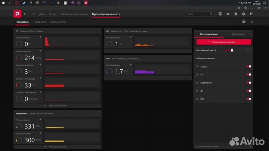Expand the ЦП metrics group
This screenshot has width=269, height=151.
click(197, 91)
